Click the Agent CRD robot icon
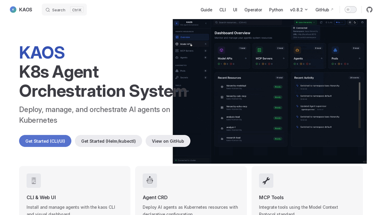Image resolution: width=382 pixels, height=215 pixels. click(x=150, y=181)
